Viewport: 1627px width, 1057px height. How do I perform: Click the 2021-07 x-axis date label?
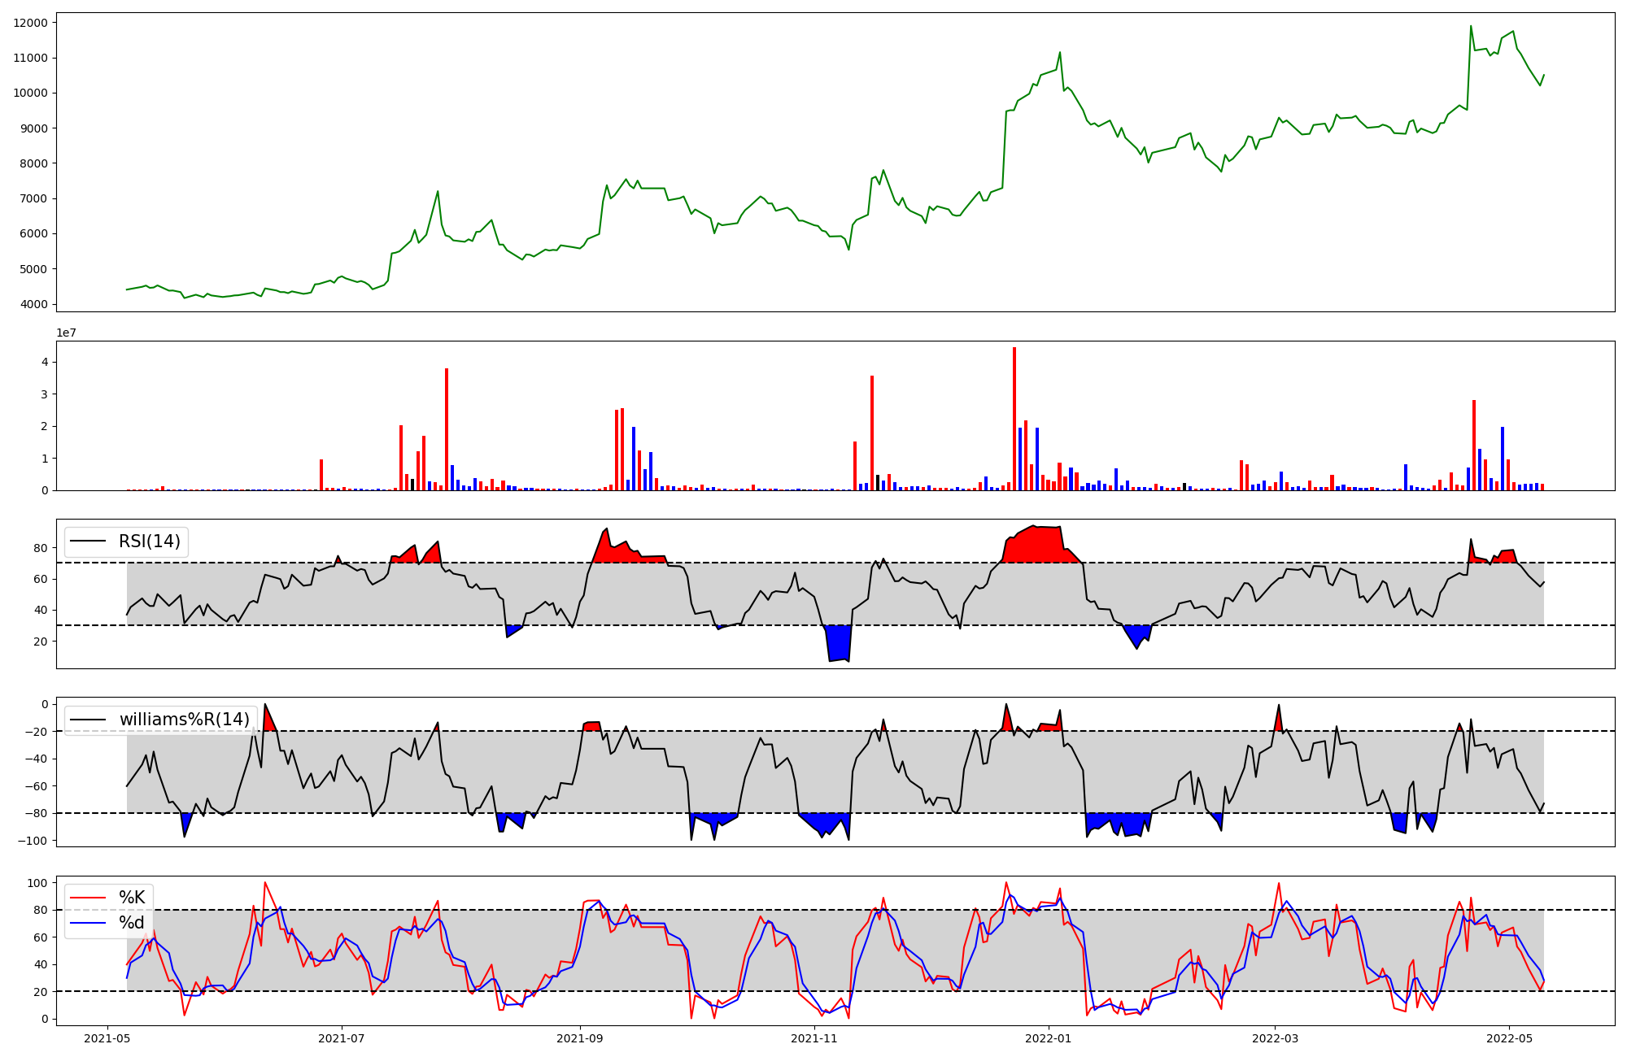point(342,1038)
